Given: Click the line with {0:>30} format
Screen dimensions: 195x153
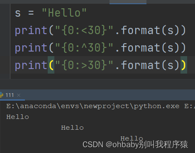Looking at the screenshot, I should coord(100,65).
